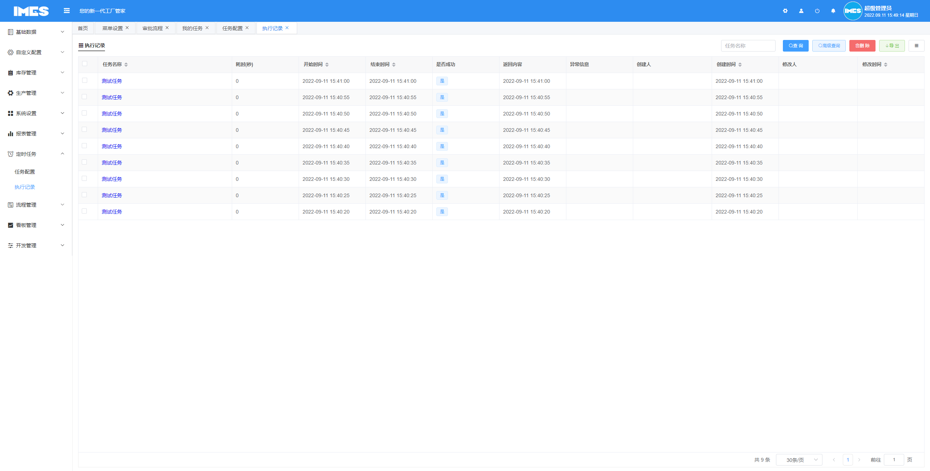
Task: Click the 任务名称 search input field
Action: click(x=748, y=46)
